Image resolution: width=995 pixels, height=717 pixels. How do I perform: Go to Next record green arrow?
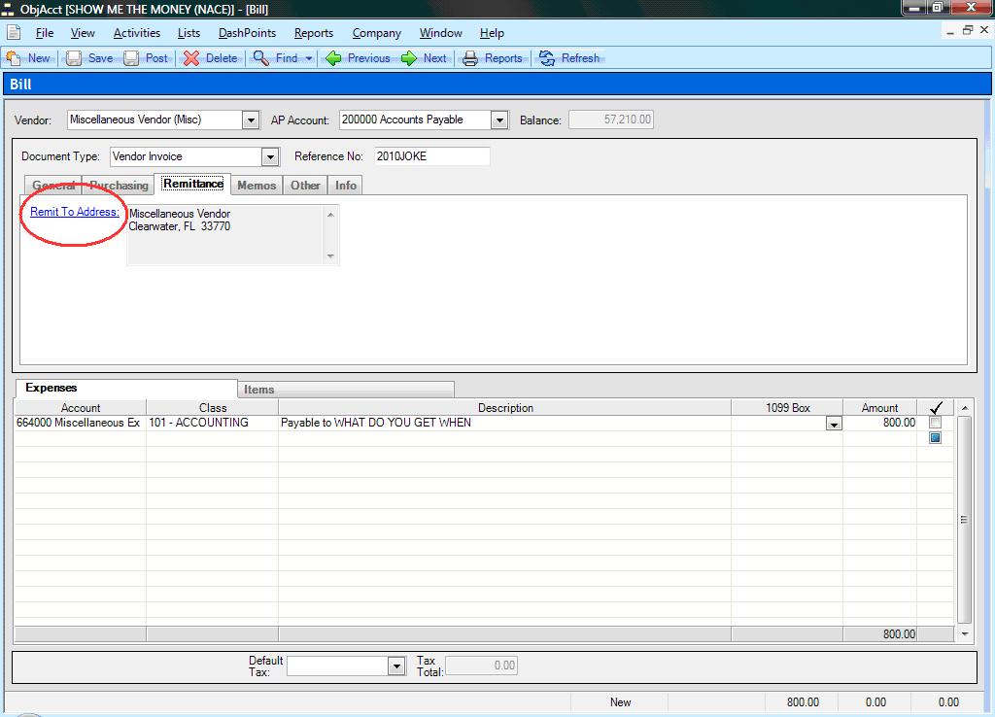[x=409, y=58]
